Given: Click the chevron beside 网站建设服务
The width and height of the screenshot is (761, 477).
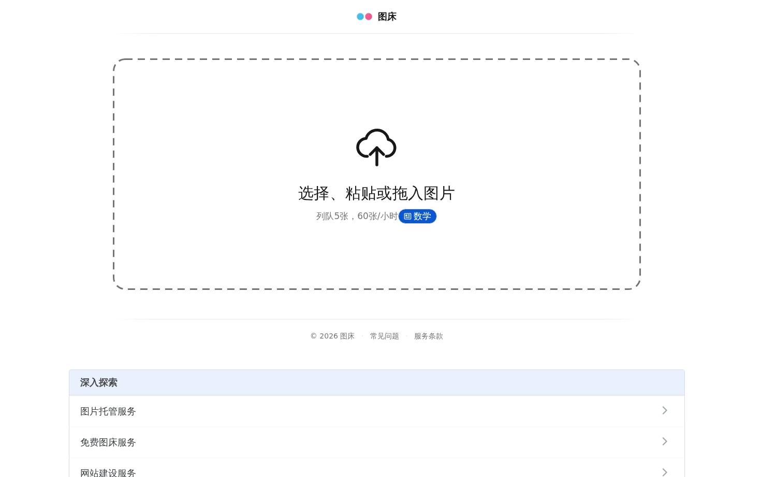Looking at the screenshot, I should pos(665,472).
